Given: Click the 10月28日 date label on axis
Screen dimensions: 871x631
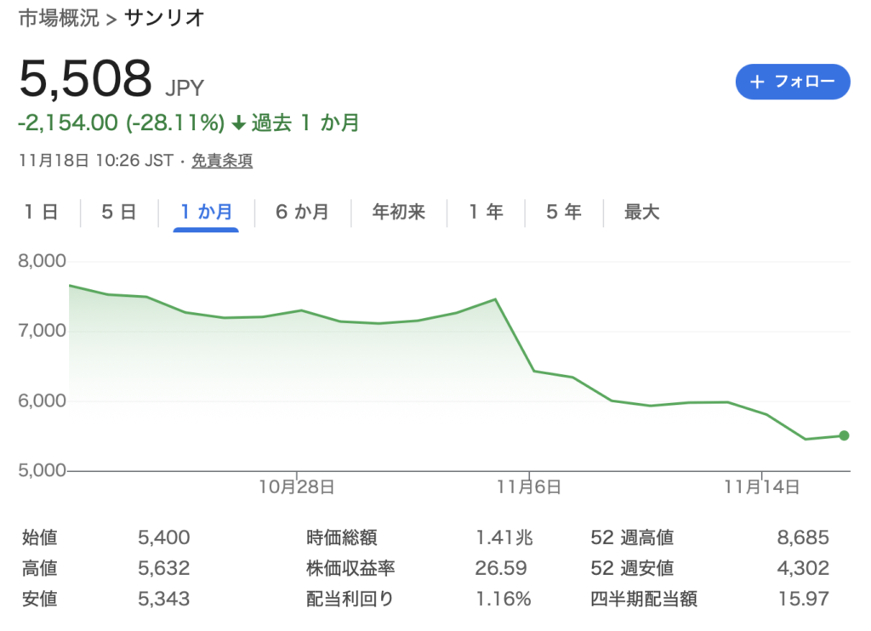Looking at the screenshot, I should 297,487.
